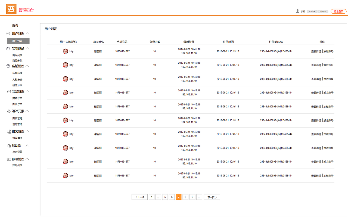Jump to page 1 in pagination
Screen dimensions: 348x220
(151, 197)
